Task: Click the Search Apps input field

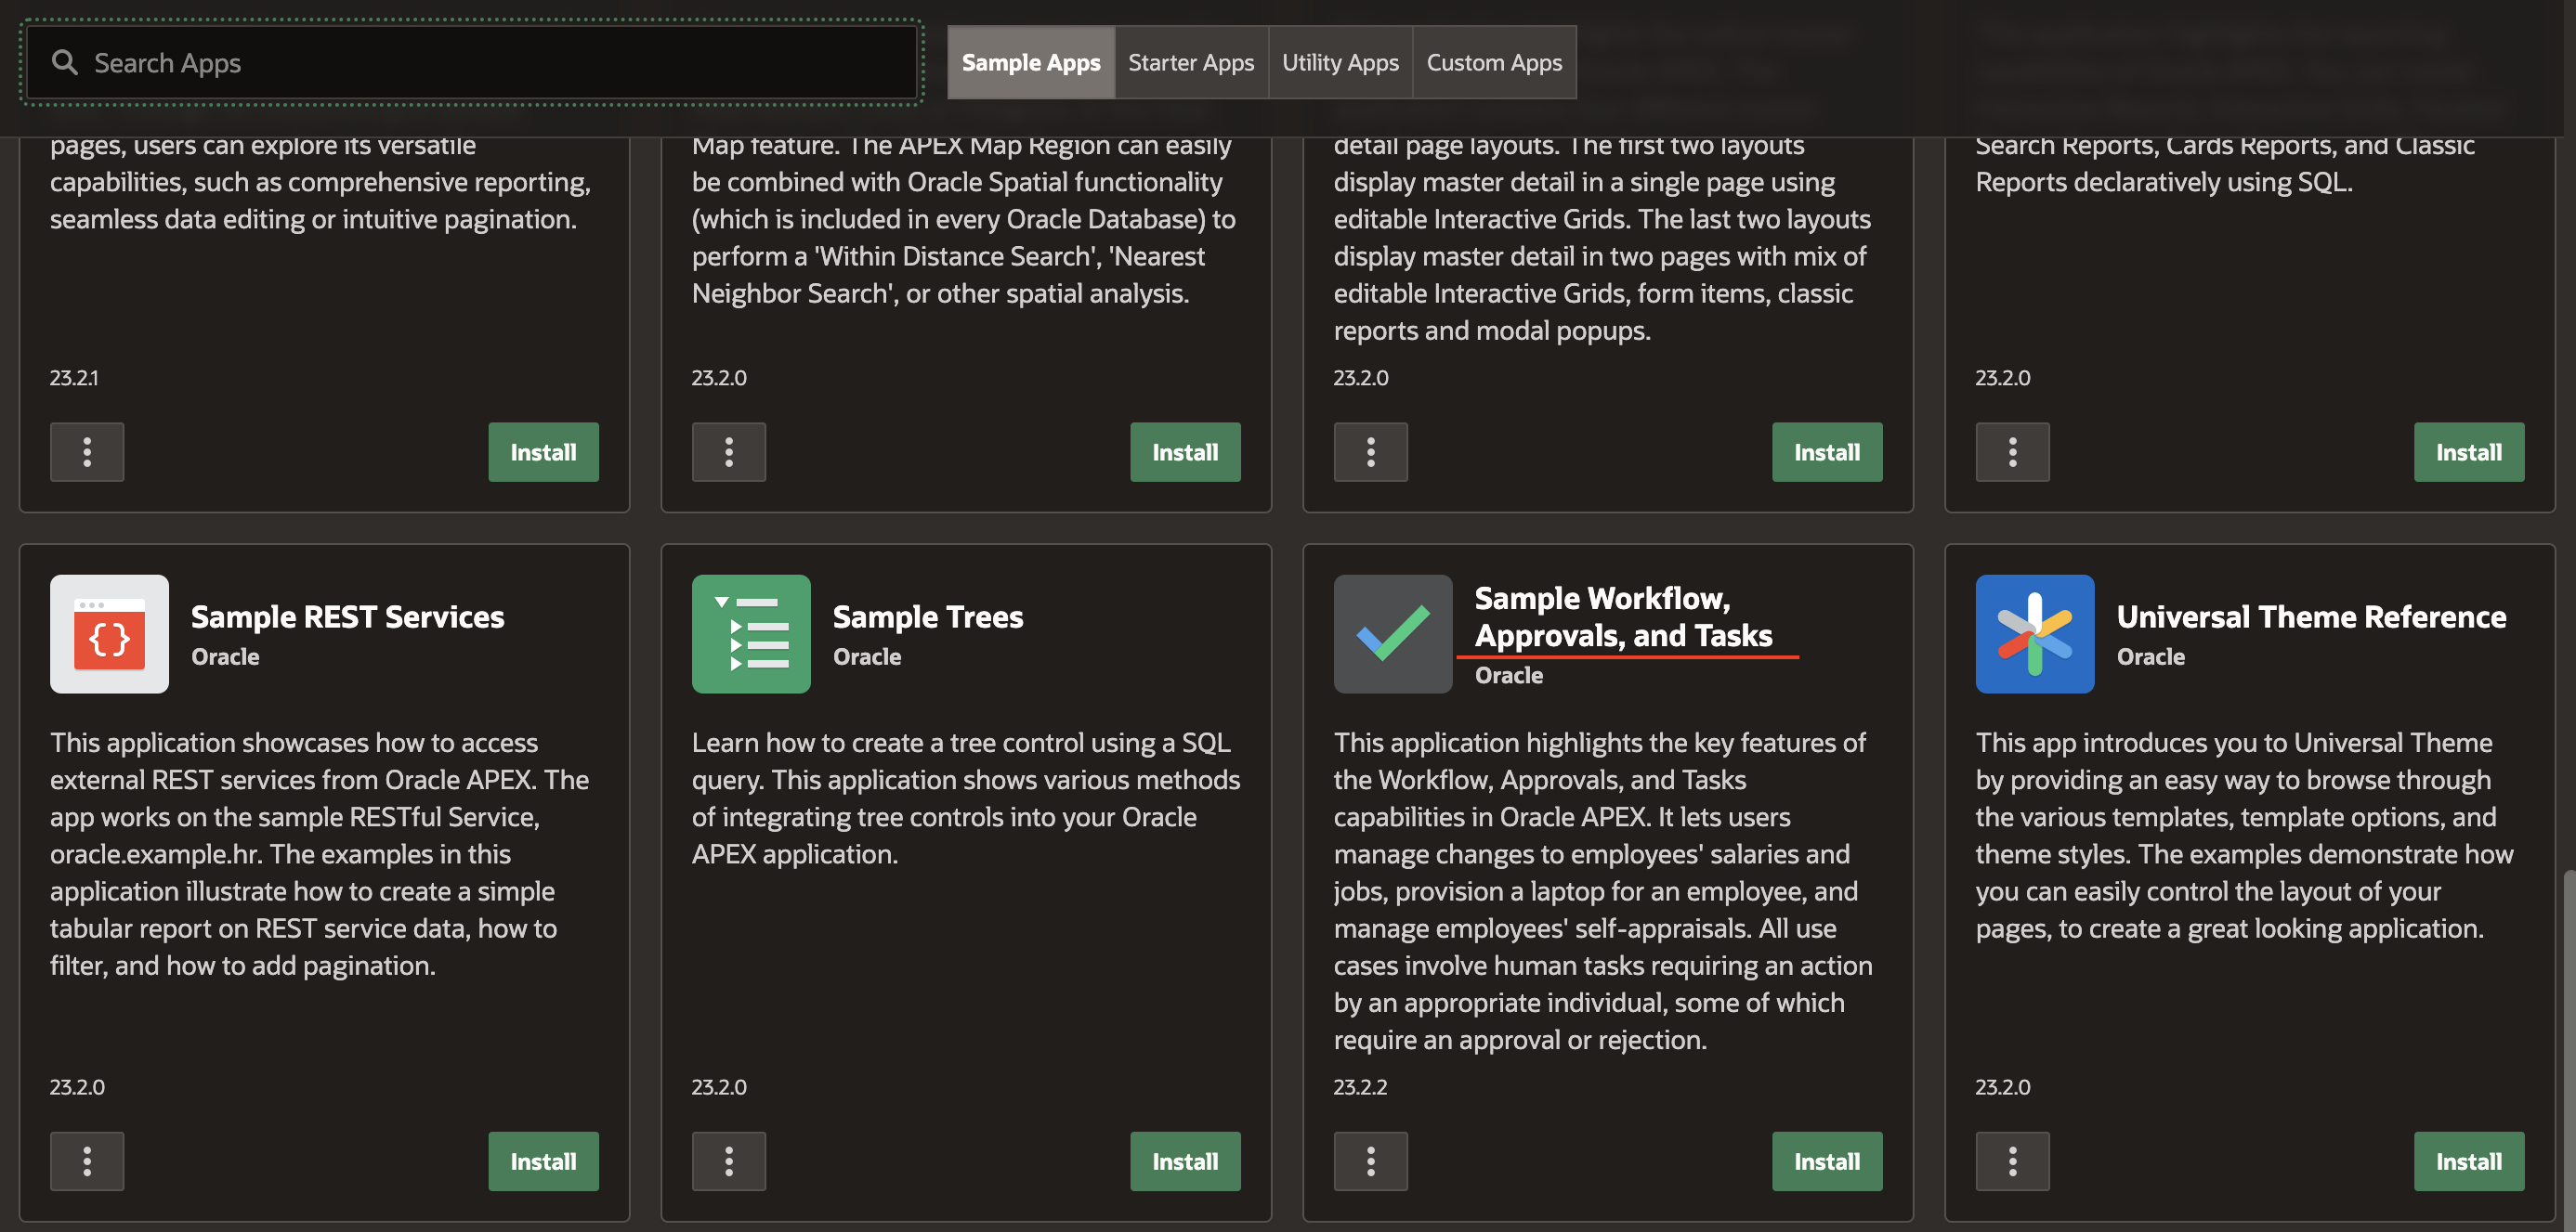Action: 470,61
